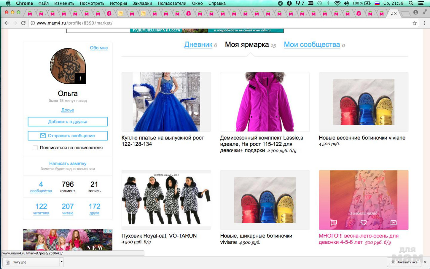Go back to the previous page
The image size is (430, 269).
click(x=6, y=23)
